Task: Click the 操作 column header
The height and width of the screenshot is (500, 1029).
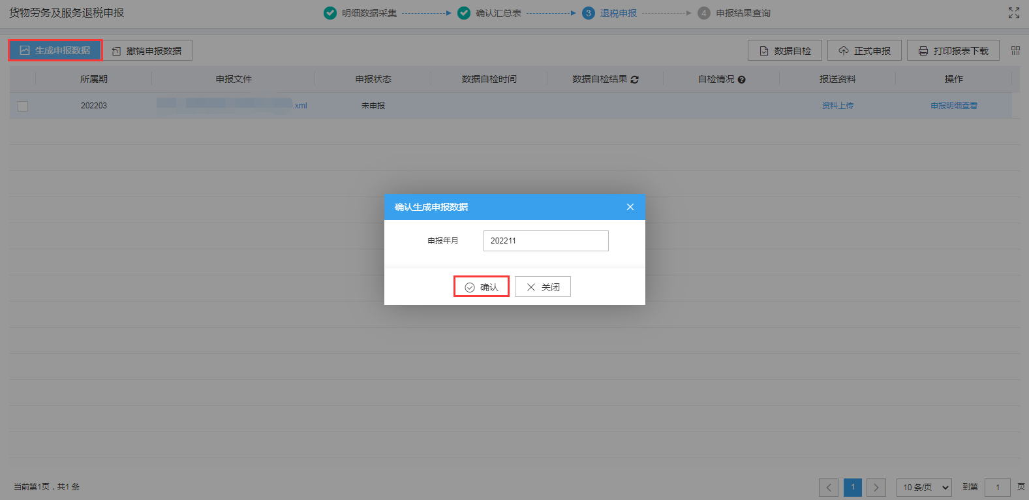Action: pyautogui.click(x=954, y=79)
